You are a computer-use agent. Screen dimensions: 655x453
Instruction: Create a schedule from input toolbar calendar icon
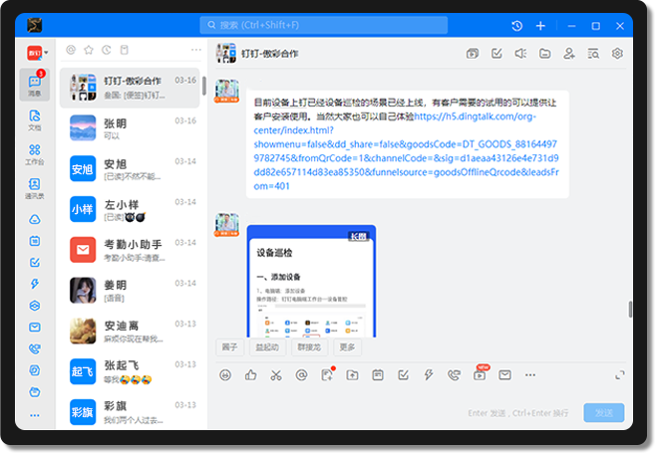(x=378, y=375)
